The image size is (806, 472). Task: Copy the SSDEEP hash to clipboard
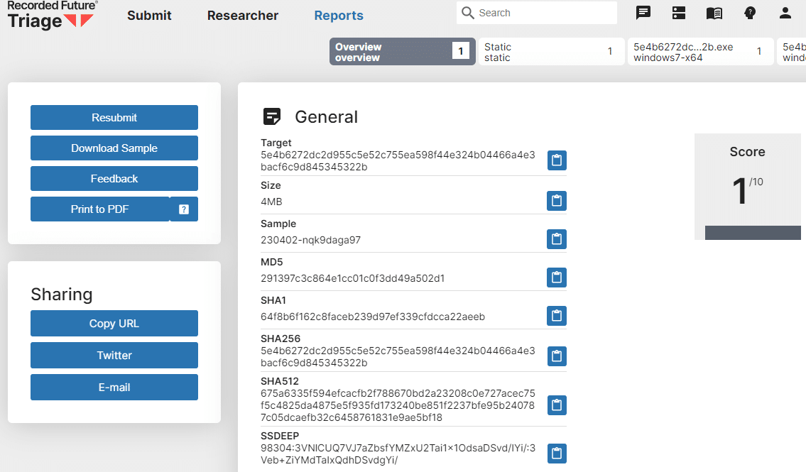point(557,454)
